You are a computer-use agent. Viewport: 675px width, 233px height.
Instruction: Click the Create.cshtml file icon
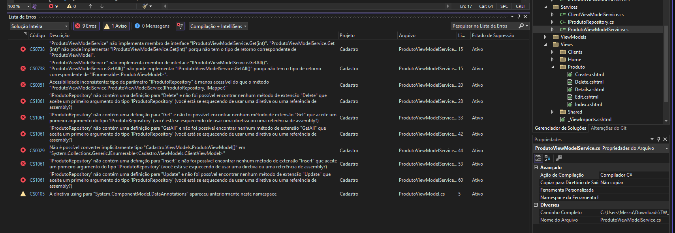(570, 74)
